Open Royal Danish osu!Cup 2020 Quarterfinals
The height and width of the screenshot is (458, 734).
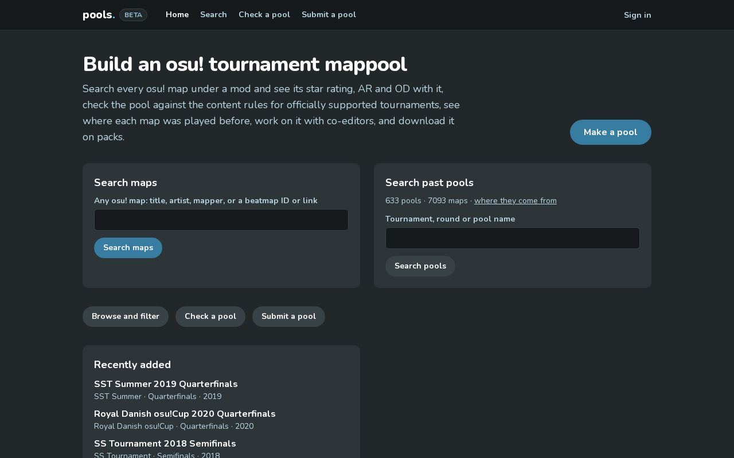185,414
